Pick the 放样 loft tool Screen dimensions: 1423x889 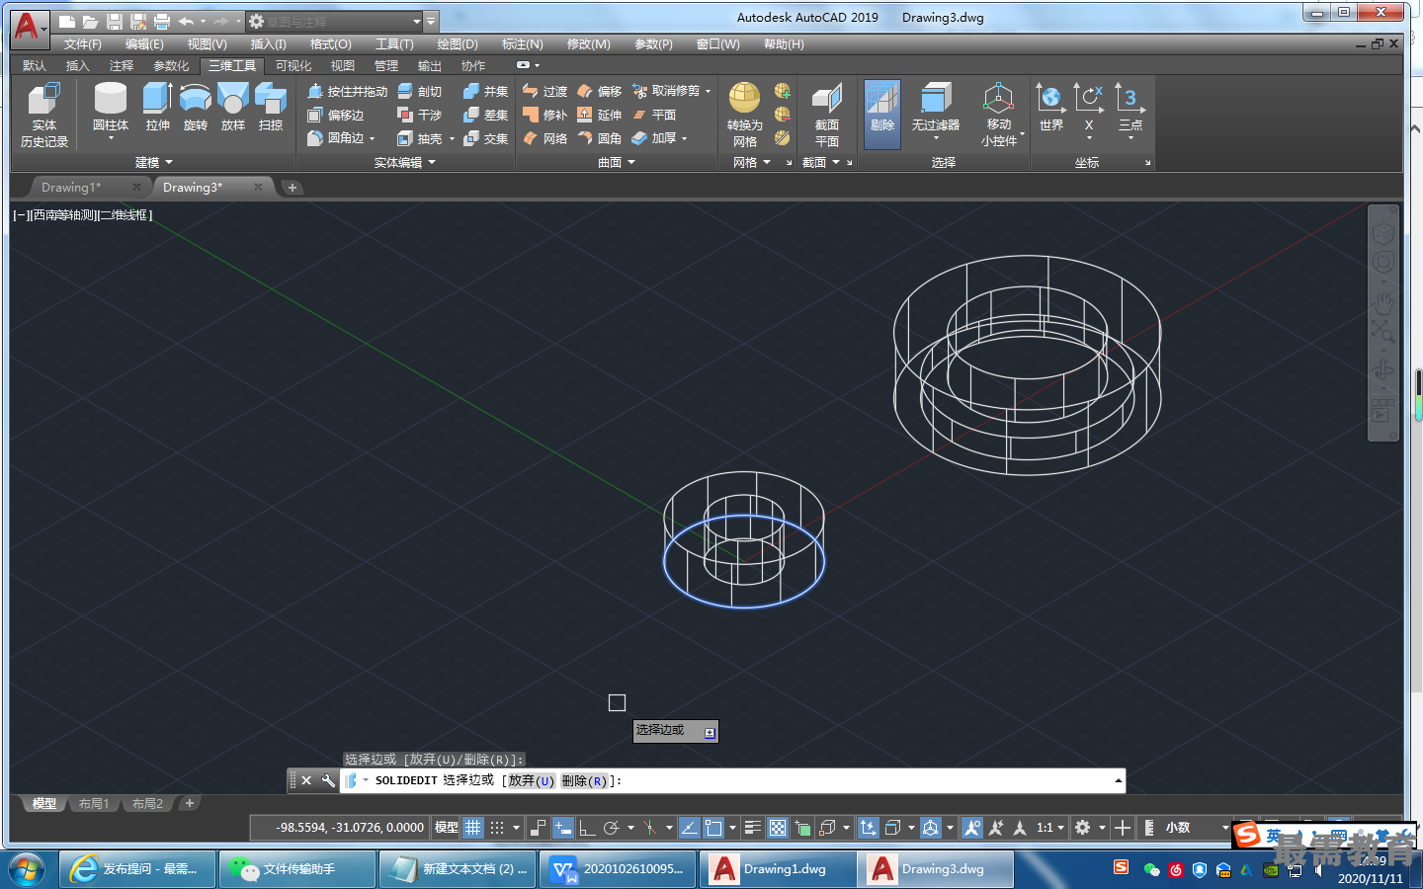tap(233, 108)
